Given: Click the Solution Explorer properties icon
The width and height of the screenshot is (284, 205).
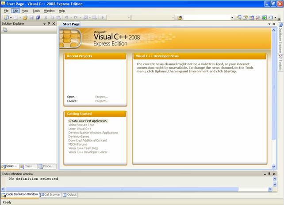Looking at the screenshot, I should pyautogui.click(x=5, y=30).
